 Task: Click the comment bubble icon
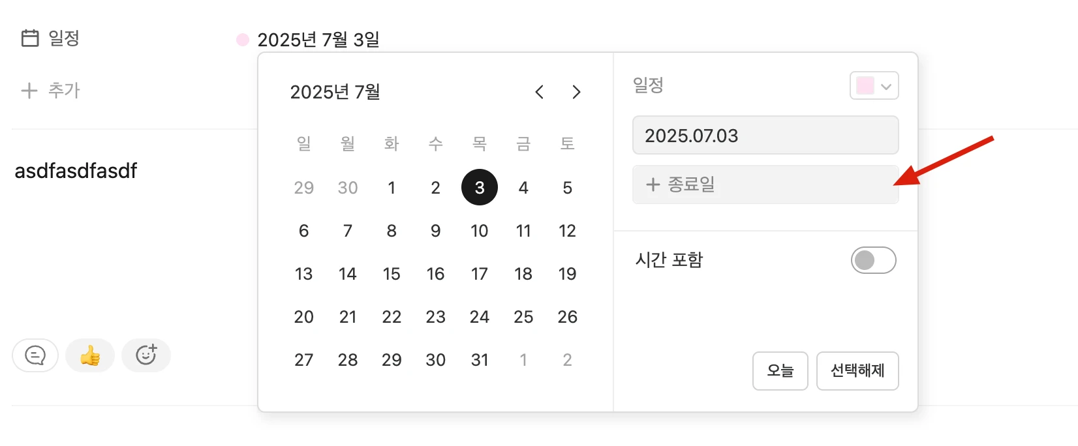[35, 355]
